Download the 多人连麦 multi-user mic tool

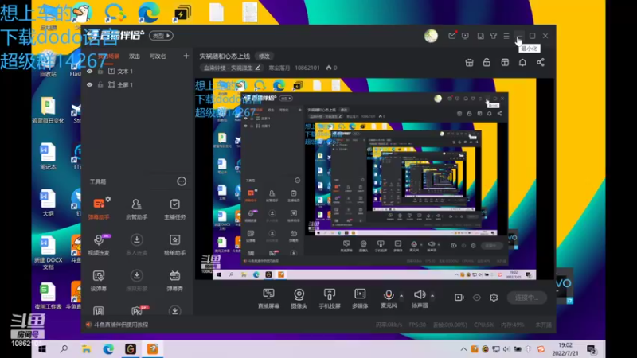136,245
